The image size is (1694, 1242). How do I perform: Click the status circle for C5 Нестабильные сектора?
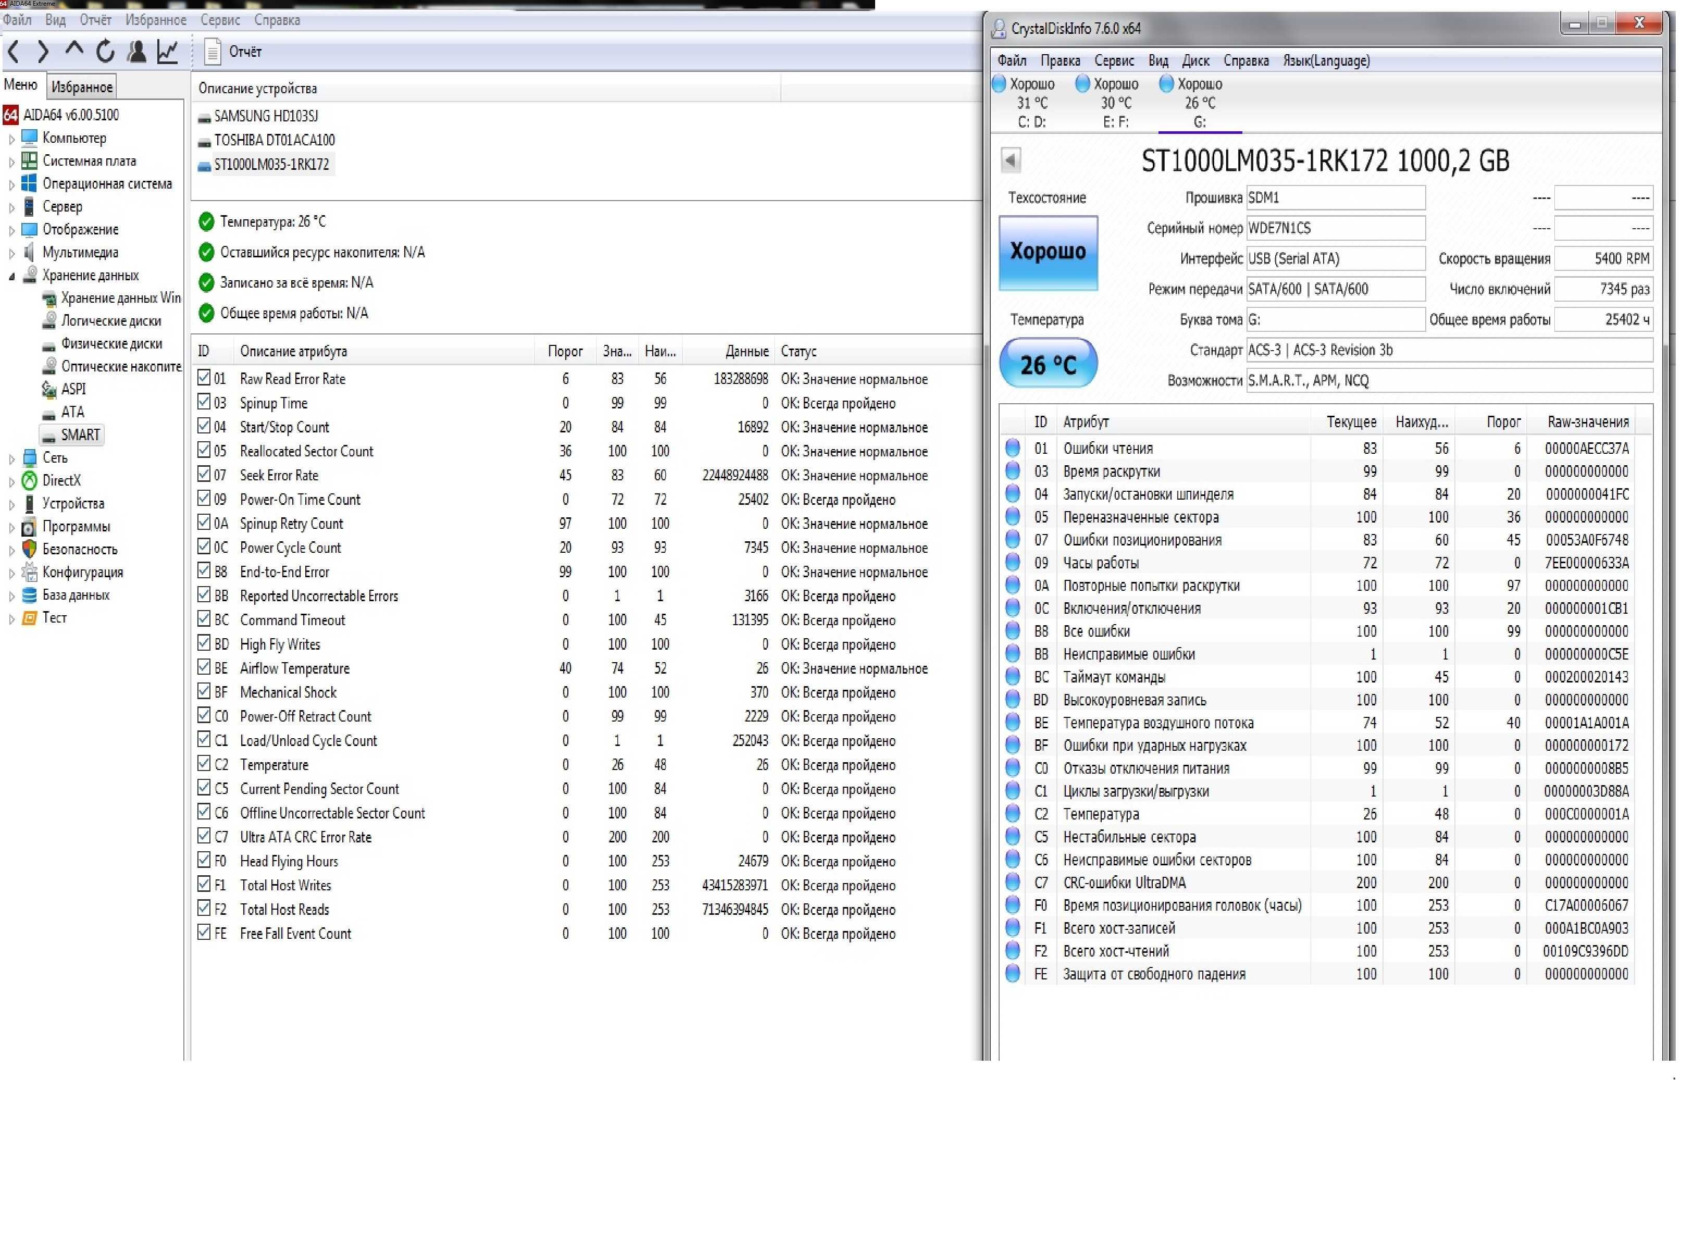[1012, 837]
